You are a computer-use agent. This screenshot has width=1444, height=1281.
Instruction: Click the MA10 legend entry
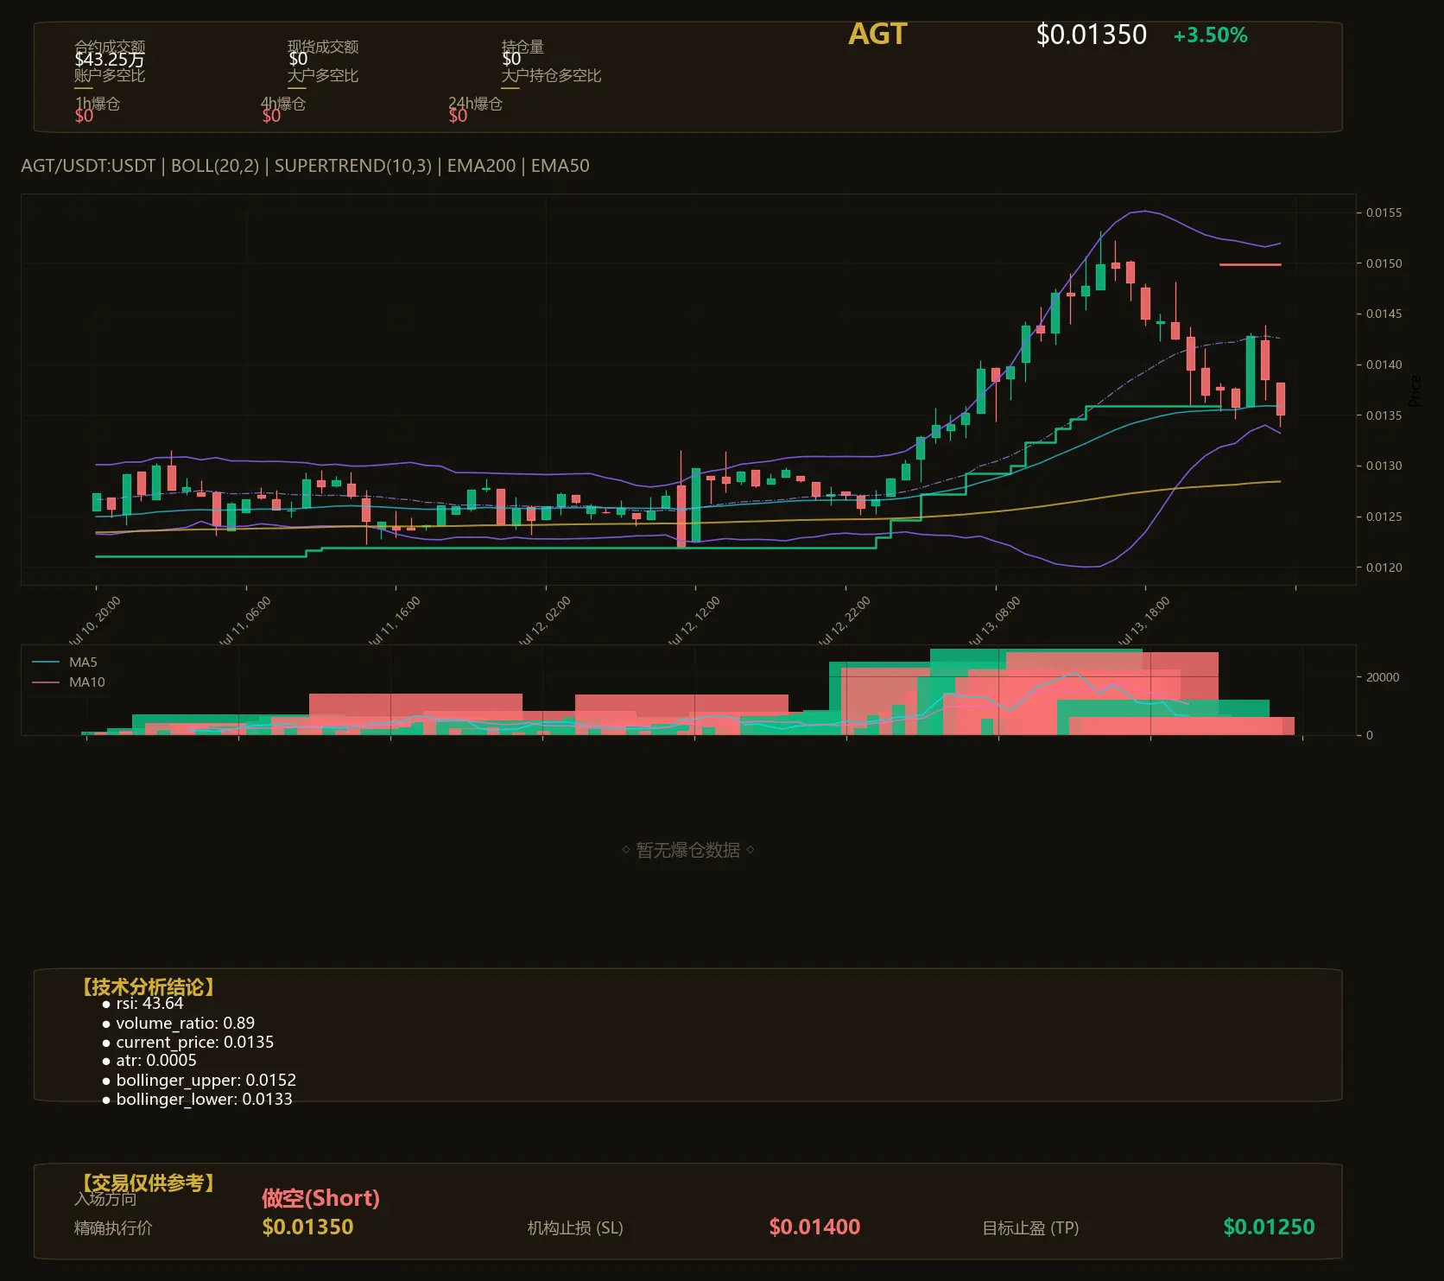[68, 682]
